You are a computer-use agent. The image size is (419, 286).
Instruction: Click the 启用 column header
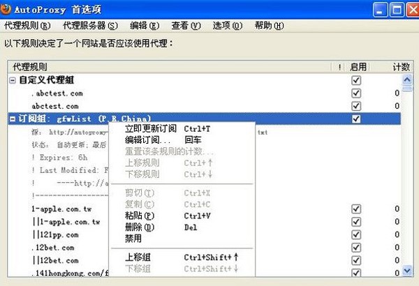tap(358, 67)
